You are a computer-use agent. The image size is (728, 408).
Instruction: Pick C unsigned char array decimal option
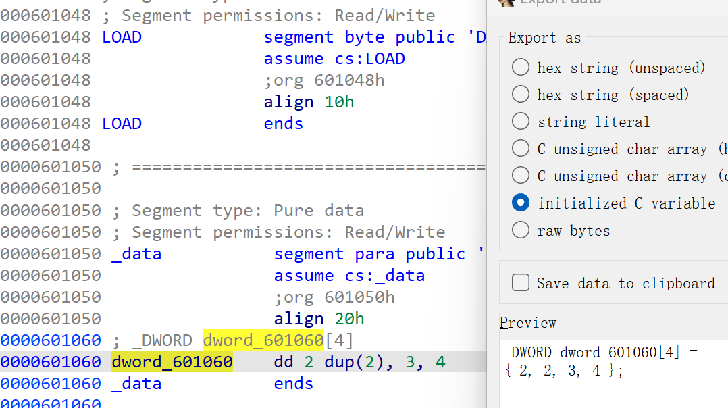[x=521, y=176]
